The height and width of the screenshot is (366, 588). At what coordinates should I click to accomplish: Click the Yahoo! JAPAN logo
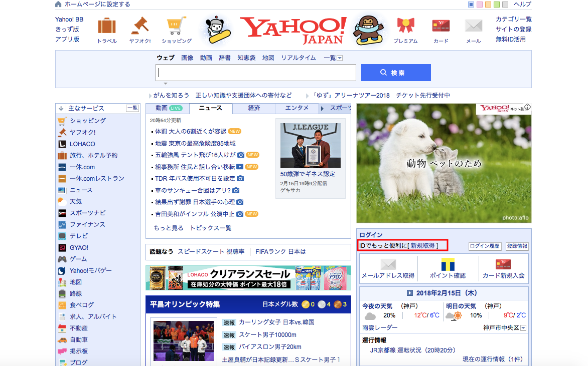(x=293, y=30)
